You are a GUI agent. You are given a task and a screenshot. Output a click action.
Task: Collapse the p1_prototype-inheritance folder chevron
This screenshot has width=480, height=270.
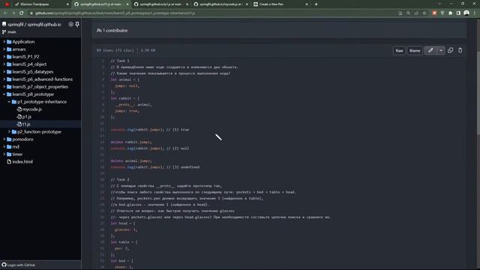pos(9,102)
